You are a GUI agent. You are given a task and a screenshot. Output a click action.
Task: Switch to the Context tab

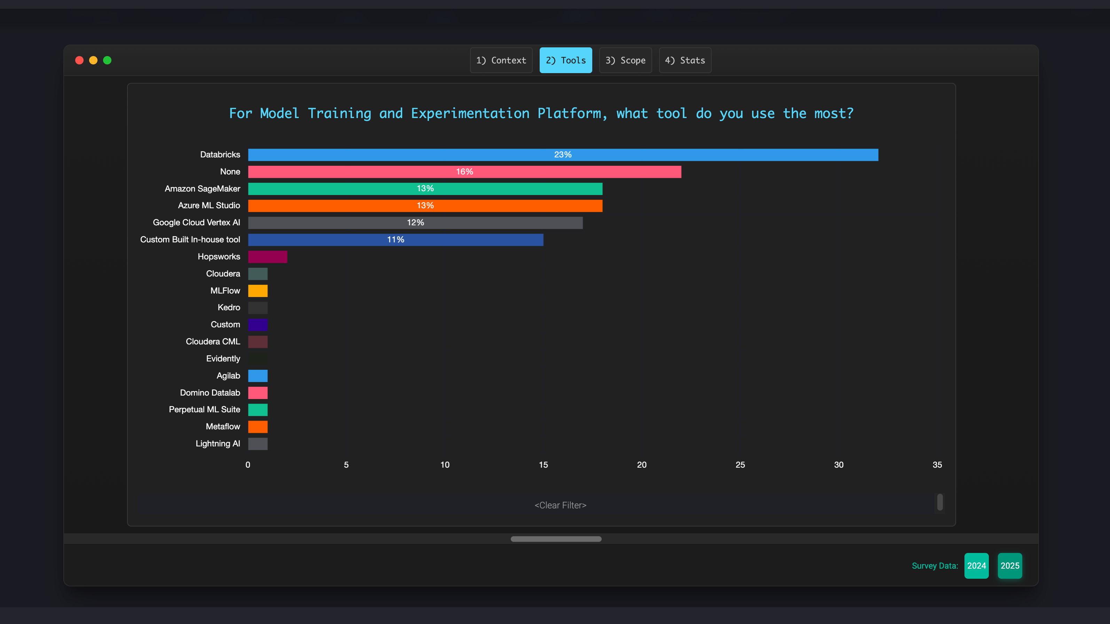pyautogui.click(x=501, y=60)
